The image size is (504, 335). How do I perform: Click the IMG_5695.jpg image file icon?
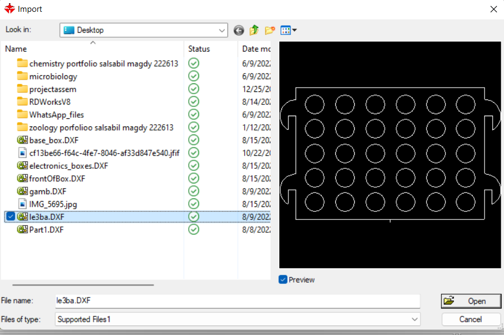22,204
